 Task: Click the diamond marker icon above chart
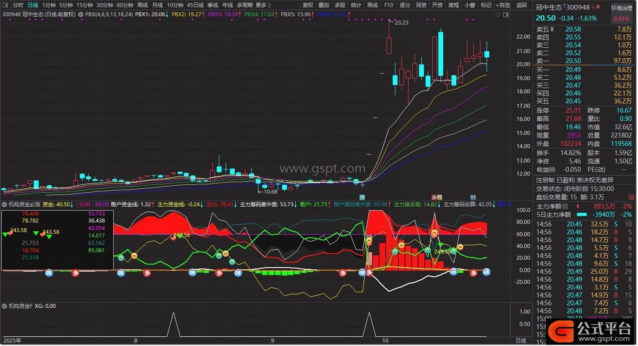pyautogui.click(x=498, y=14)
